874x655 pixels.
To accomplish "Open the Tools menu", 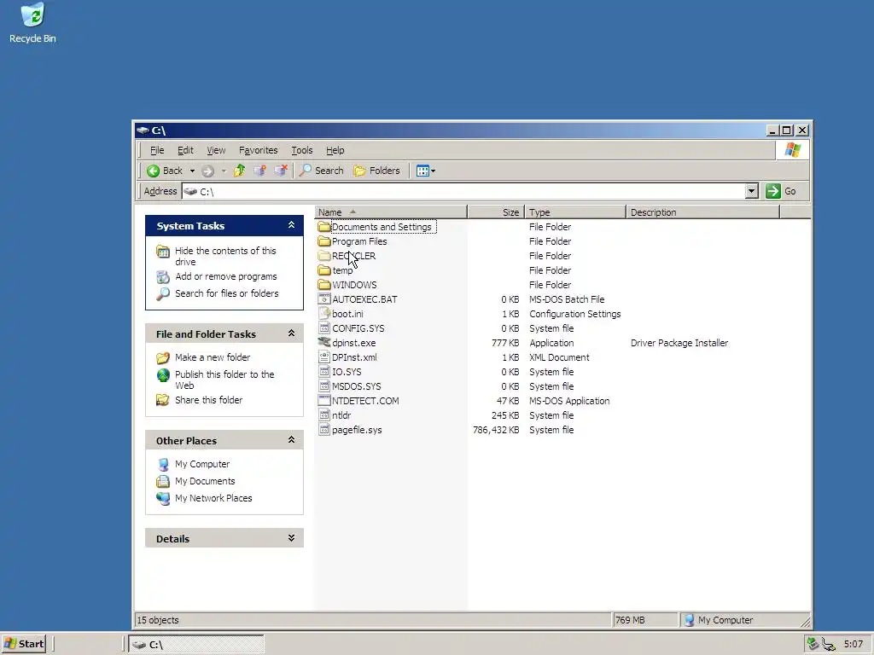I will click(301, 150).
